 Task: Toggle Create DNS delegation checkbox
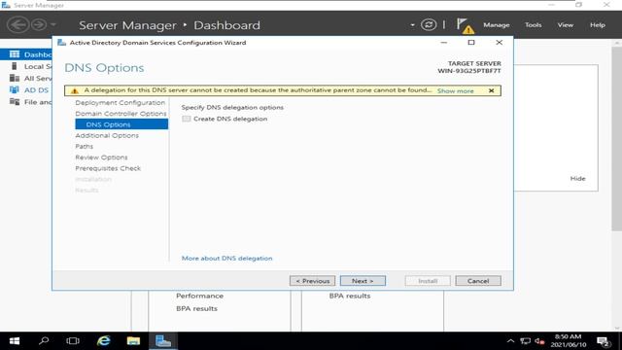click(186, 119)
